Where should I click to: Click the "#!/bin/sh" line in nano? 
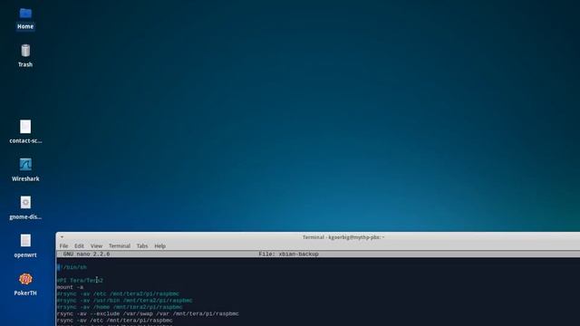tap(72, 267)
